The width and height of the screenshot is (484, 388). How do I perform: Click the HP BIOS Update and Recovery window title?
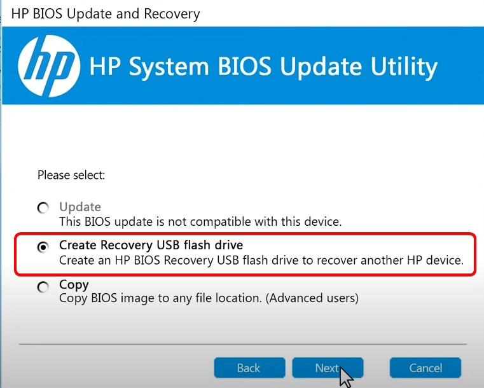coord(106,14)
